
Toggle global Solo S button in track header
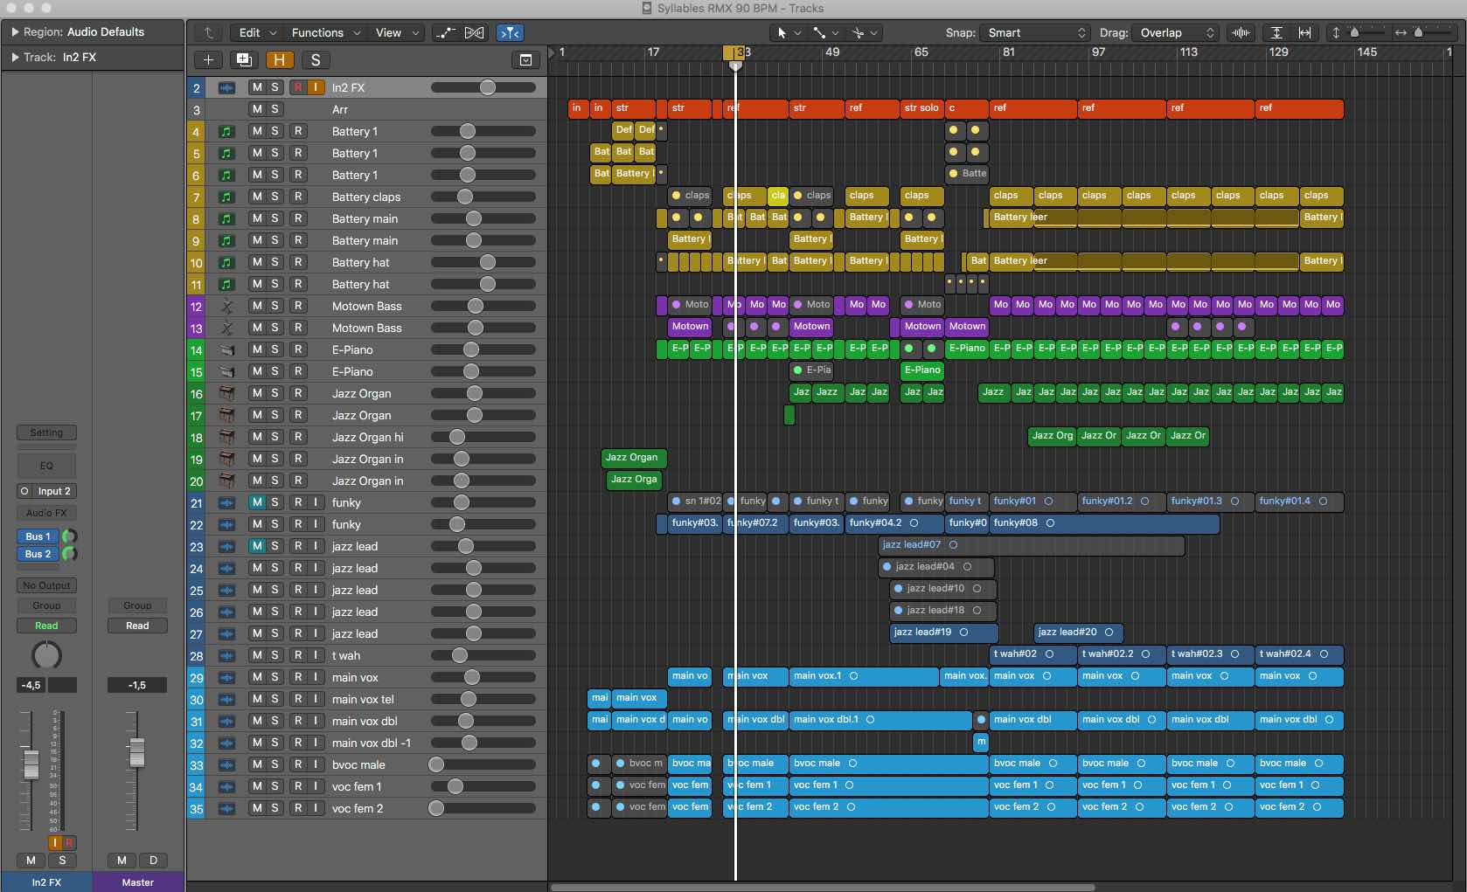click(x=316, y=59)
